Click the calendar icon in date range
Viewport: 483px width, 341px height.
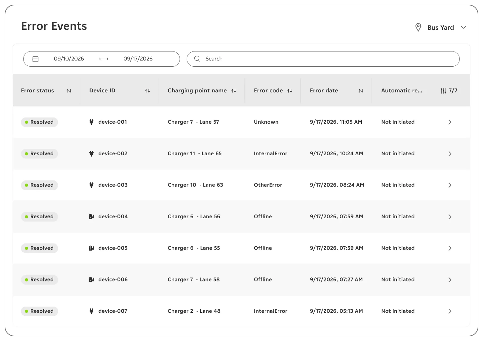[x=36, y=59]
